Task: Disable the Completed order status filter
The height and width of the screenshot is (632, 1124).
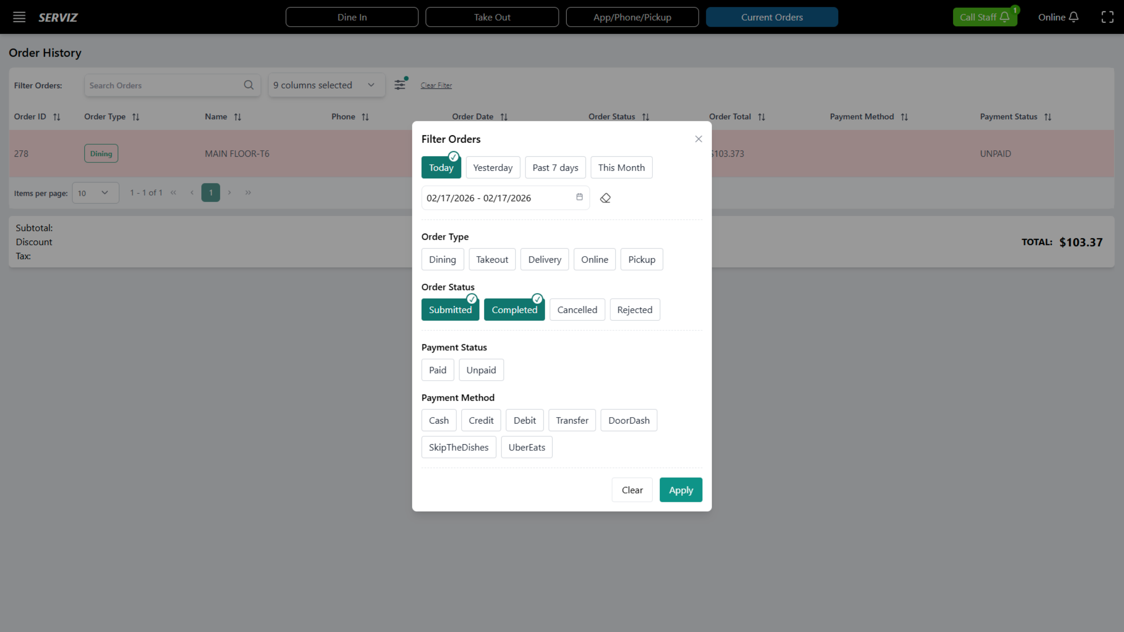Action: point(514,309)
